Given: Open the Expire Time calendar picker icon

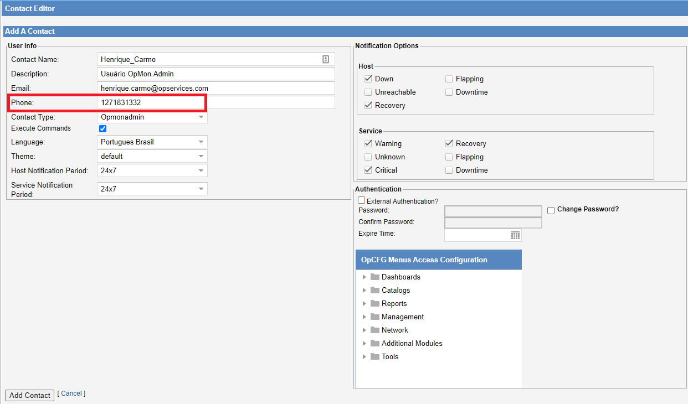Looking at the screenshot, I should pos(515,235).
